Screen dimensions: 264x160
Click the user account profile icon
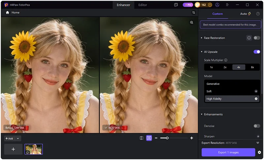click(217, 5)
